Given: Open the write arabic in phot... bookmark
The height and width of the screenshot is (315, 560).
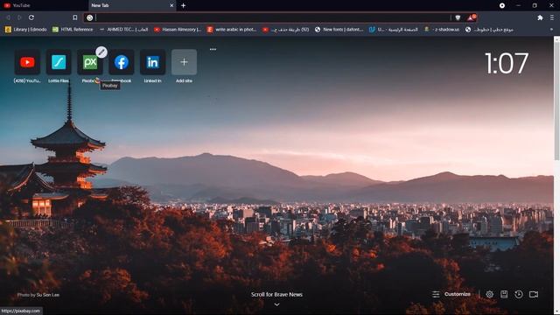Looking at the screenshot, I should click(232, 30).
